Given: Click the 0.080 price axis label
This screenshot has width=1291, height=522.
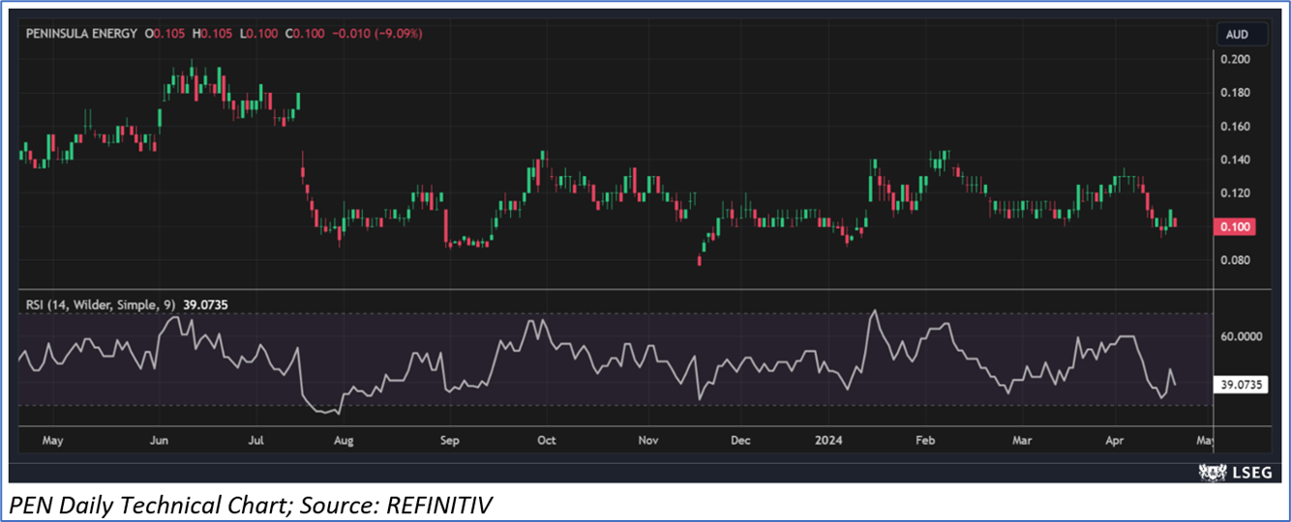Looking at the screenshot, I should point(1237,260).
